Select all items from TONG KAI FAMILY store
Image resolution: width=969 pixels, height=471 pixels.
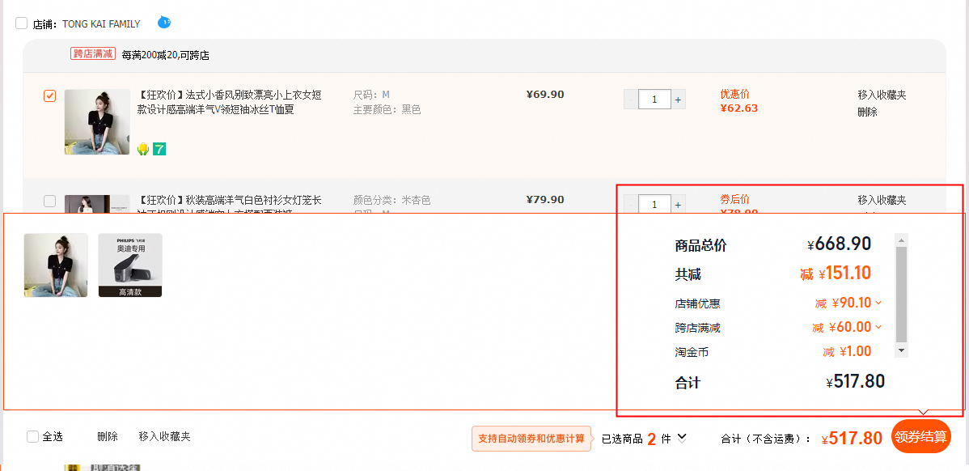pos(22,23)
